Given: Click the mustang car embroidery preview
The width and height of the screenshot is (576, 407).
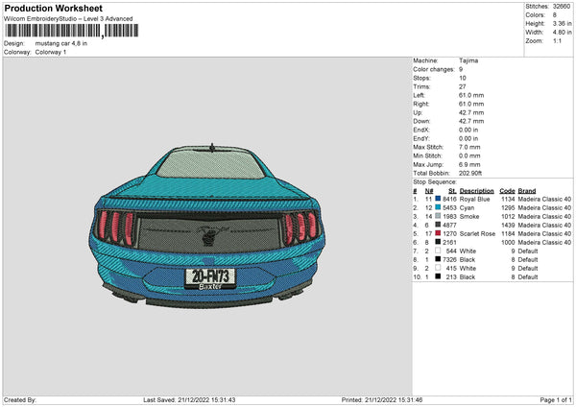Looking at the screenshot, I should 207,226.
